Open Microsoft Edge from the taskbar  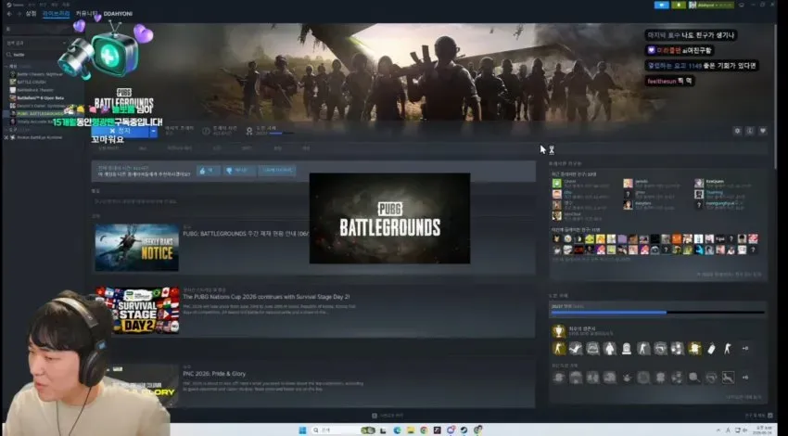397,430
